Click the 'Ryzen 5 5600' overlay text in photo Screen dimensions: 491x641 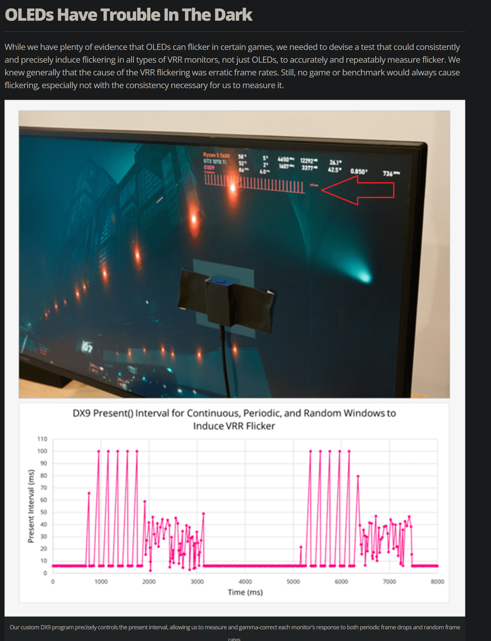click(217, 155)
